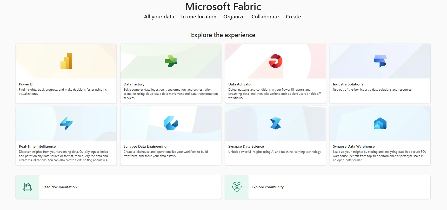Click the 'In one location.' tagline

click(199, 17)
